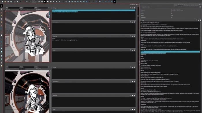The width and height of the screenshot is (202, 113).
Task: Collapse the Project Information section
Action: [141, 7]
